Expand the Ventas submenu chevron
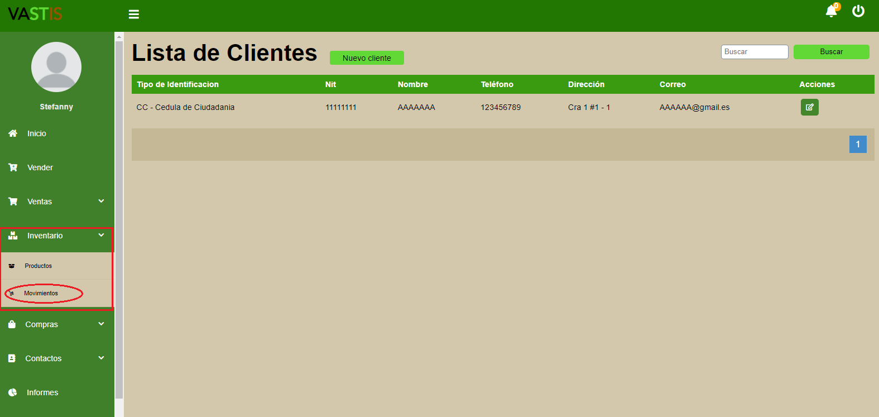Screen dimensions: 879x417 [101, 201]
